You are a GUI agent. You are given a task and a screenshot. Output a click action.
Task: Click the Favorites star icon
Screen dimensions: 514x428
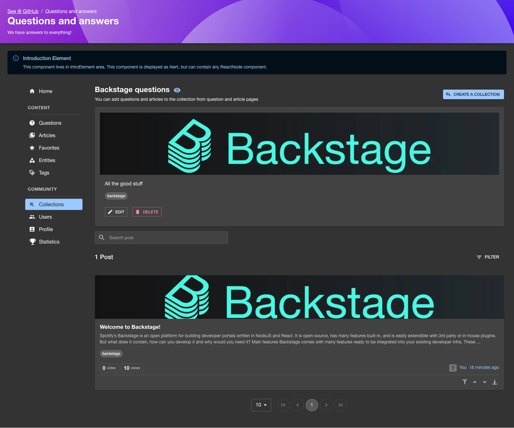(32, 148)
